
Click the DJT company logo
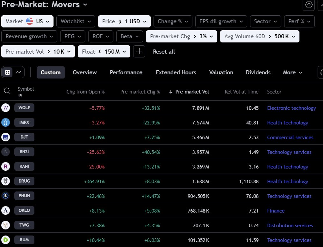tap(5, 137)
